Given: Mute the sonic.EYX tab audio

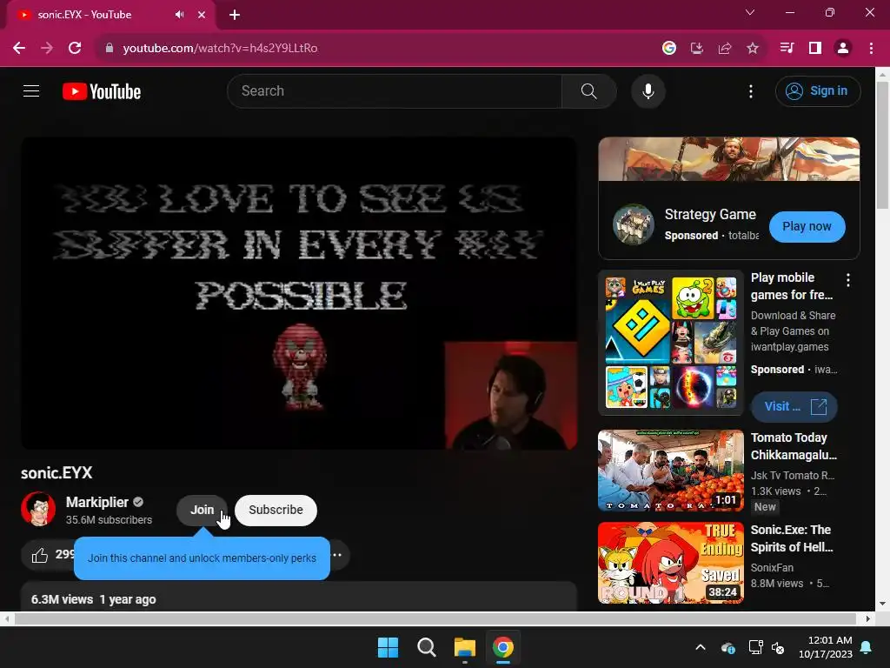Looking at the screenshot, I should (x=179, y=15).
